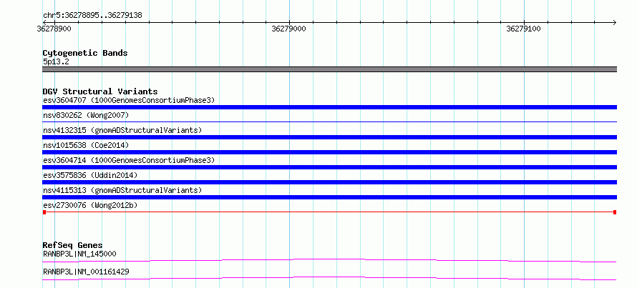Select the DGV Structural Variants track heading
The image size is (637, 288).
click(x=100, y=91)
